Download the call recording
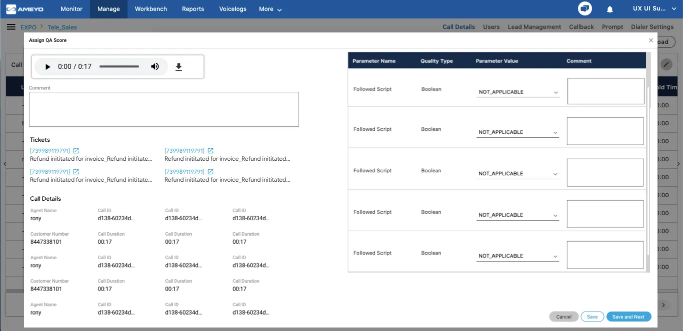 [178, 67]
